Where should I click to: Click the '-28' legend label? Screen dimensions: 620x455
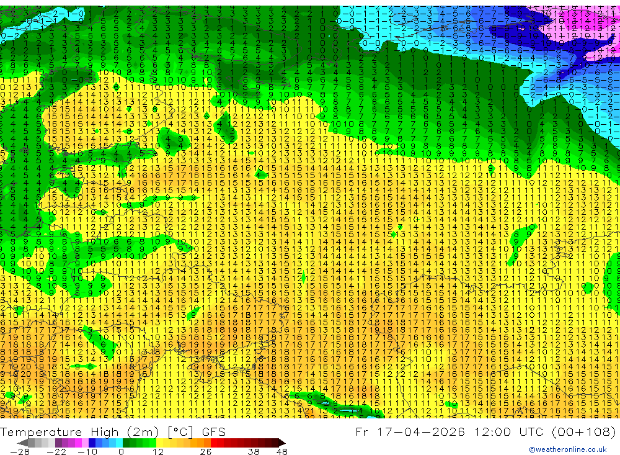pyautogui.click(x=20, y=451)
